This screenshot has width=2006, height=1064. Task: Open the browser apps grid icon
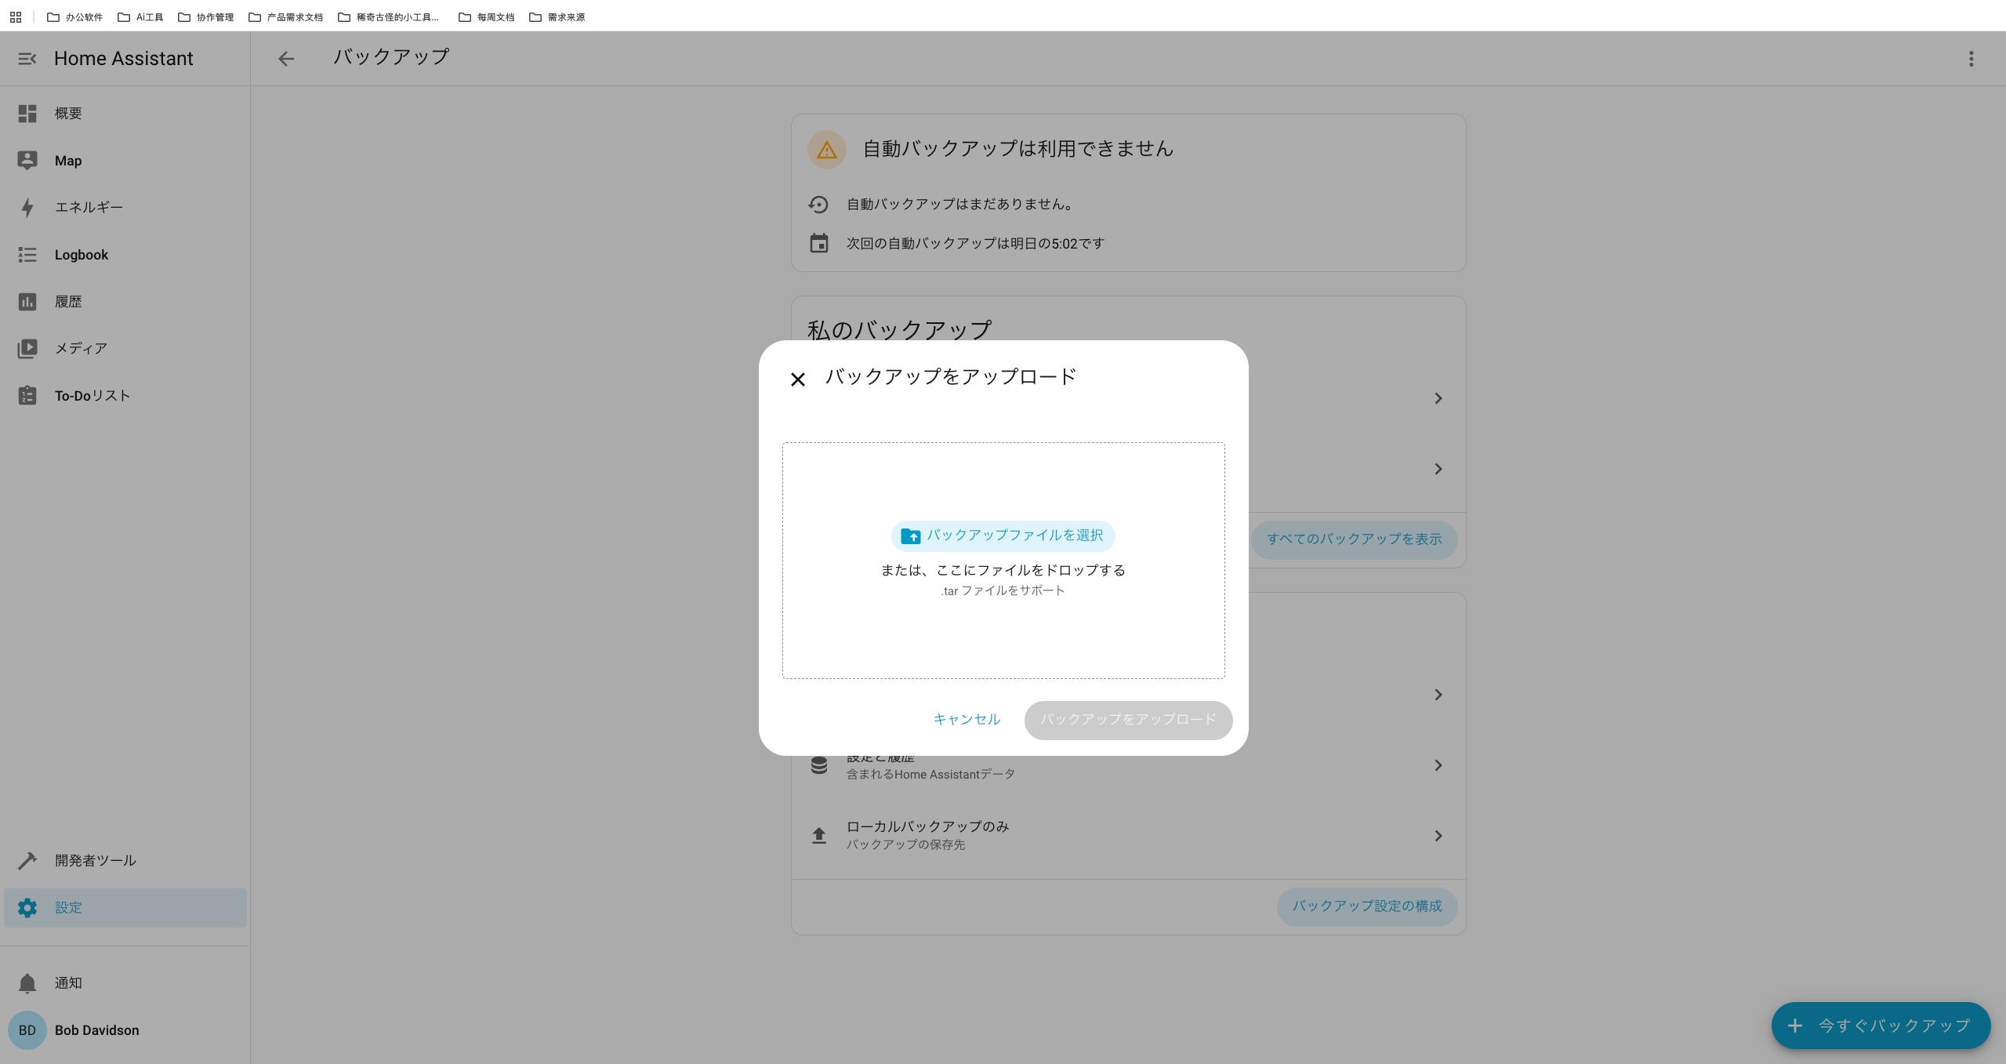[16, 16]
